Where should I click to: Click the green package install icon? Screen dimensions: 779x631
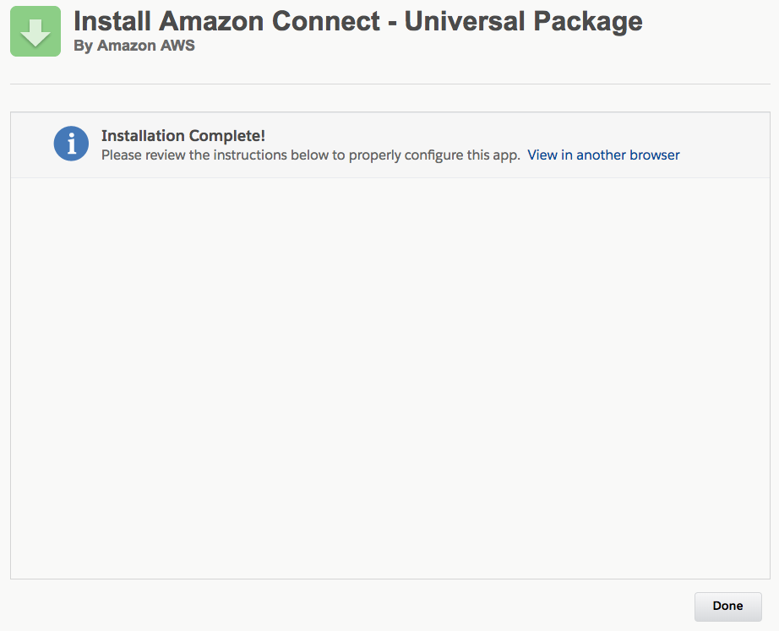[x=35, y=31]
